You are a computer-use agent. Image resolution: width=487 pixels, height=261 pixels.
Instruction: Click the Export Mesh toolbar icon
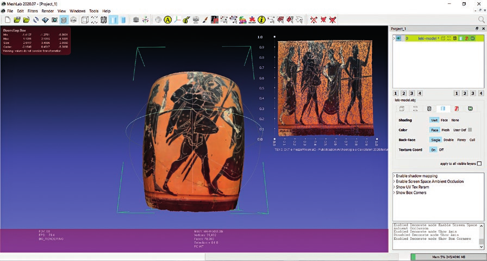(x=45, y=20)
